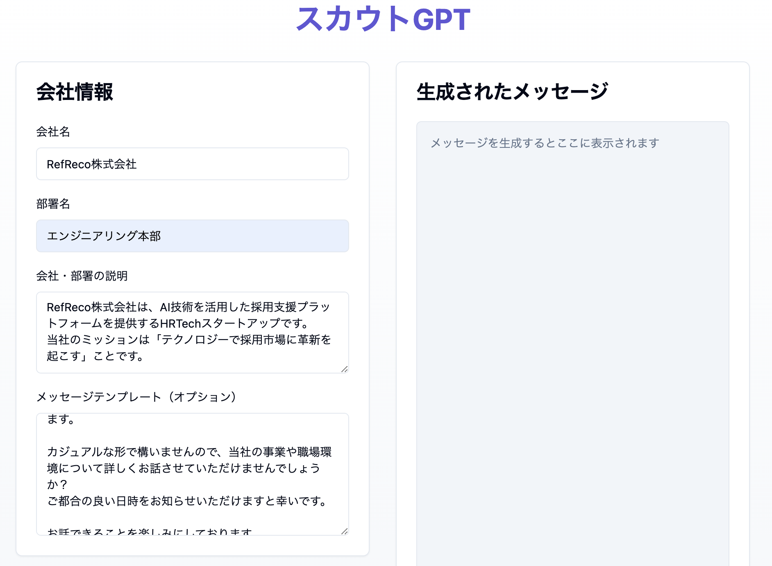The image size is (772, 566).
Task: Grab the resize handle of description textarea
Action: [x=344, y=369]
